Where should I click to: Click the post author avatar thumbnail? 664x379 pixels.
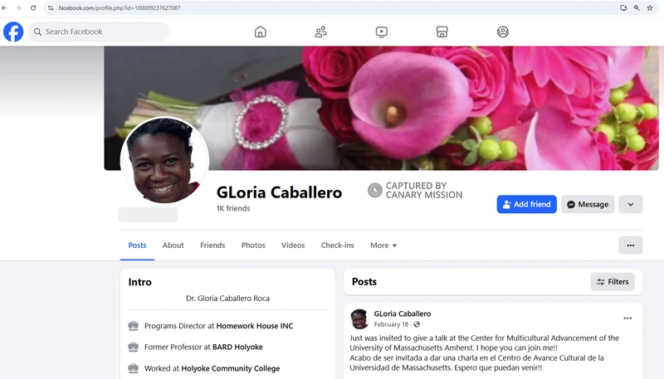(x=359, y=319)
